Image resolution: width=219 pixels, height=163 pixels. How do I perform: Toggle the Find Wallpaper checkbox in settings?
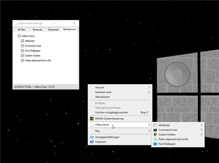tap(23, 50)
